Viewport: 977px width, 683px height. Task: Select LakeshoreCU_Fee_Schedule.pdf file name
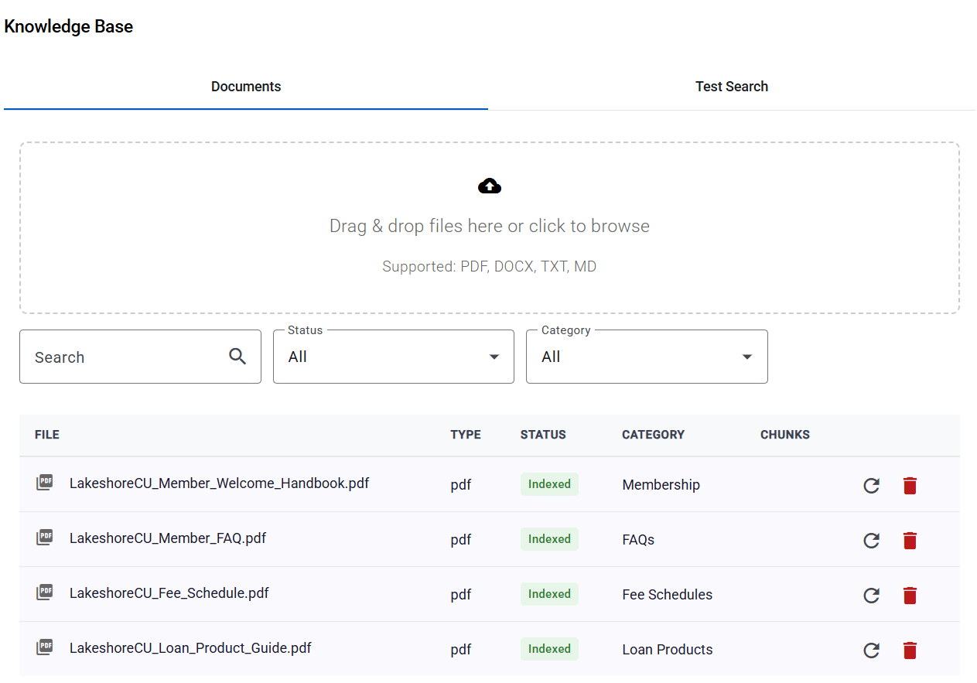(x=169, y=593)
